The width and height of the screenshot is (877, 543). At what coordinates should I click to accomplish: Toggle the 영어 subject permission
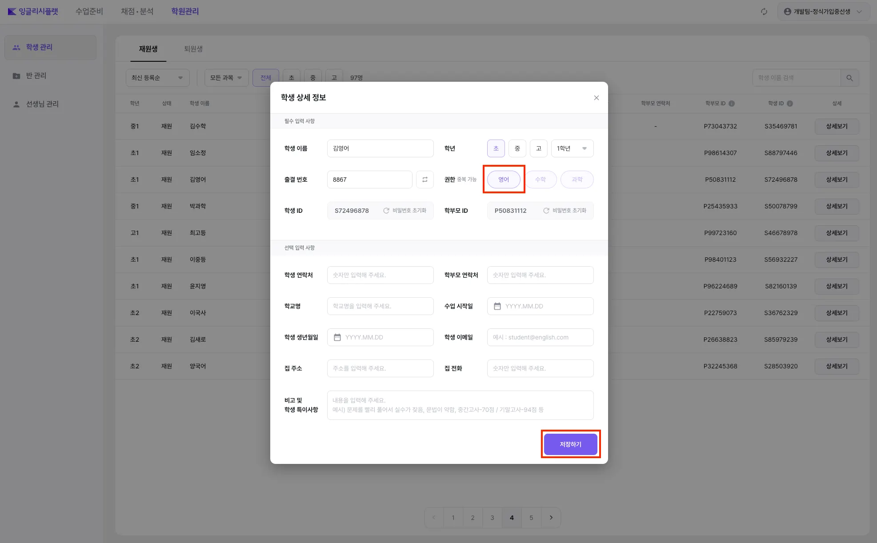pyautogui.click(x=504, y=180)
